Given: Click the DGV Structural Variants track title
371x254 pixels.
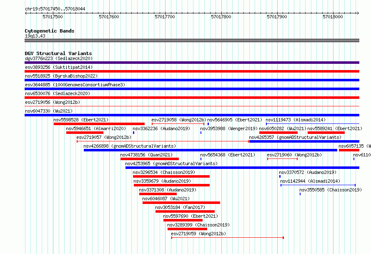Looking at the screenshot, I should coord(58,53).
